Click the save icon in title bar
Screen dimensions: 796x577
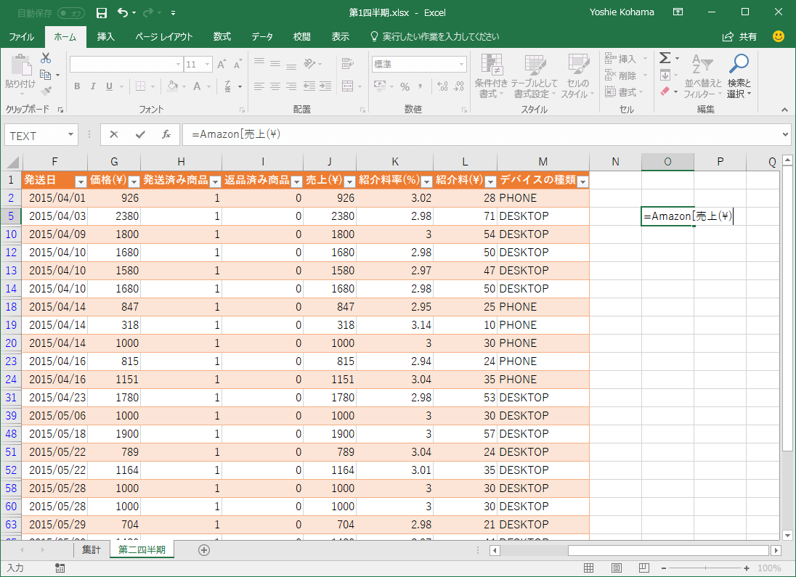pyautogui.click(x=102, y=12)
